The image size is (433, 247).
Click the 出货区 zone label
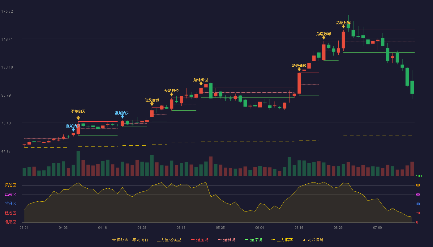pyautogui.click(x=11, y=195)
